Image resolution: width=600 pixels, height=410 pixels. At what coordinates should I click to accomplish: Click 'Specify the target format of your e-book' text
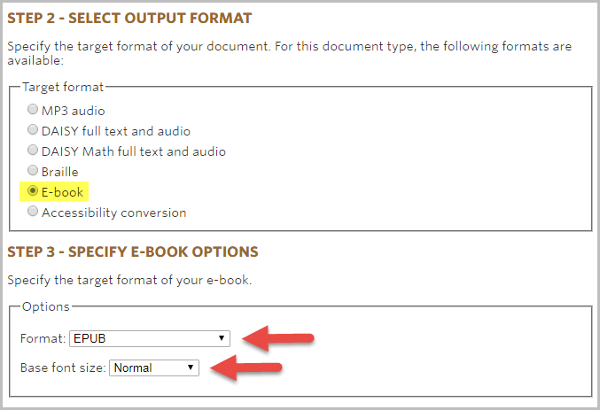[129, 280]
